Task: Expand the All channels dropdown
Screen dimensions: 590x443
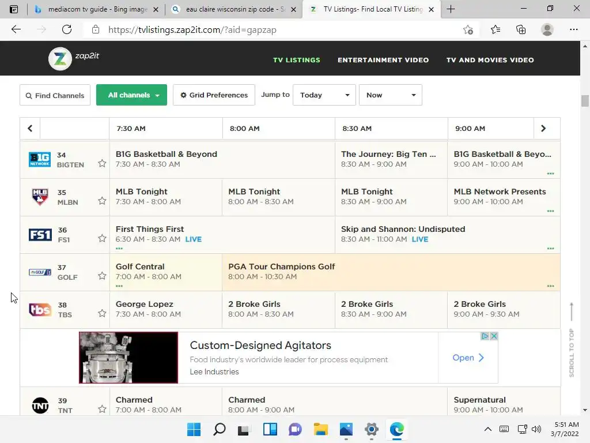Action: tap(132, 95)
